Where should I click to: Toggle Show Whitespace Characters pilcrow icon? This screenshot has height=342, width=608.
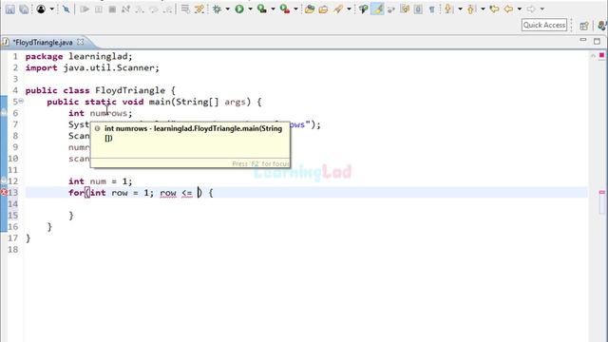pyautogui.click(x=432, y=9)
